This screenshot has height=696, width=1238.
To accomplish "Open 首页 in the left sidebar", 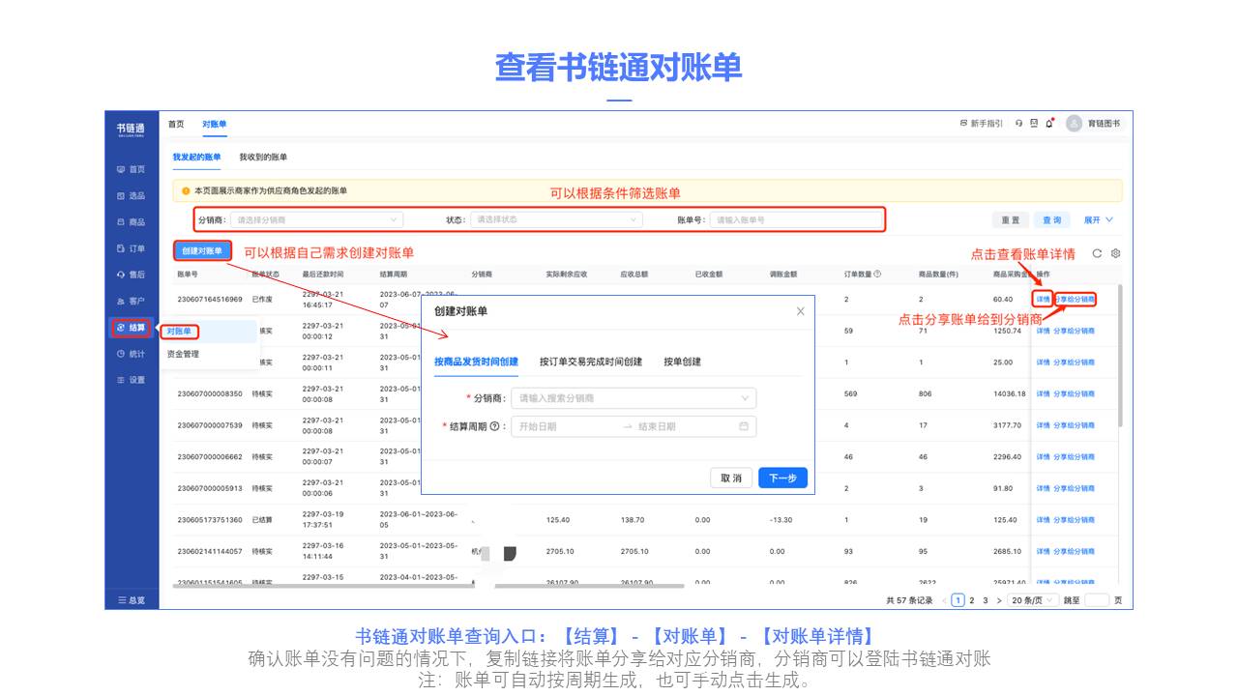I will [x=131, y=169].
